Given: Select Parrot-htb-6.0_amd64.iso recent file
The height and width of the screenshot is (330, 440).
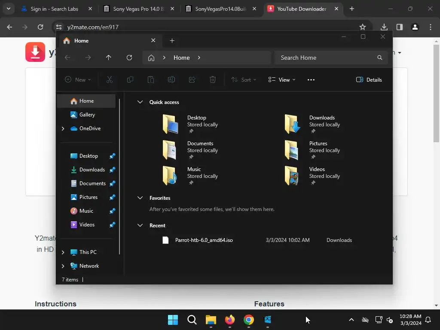Looking at the screenshot, I should point(257,240).
